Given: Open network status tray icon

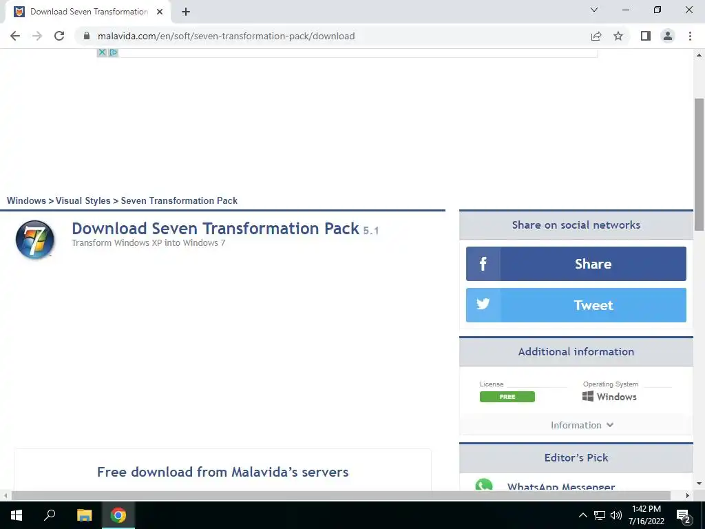Looking at the screenshot, I should pos(600,515).
